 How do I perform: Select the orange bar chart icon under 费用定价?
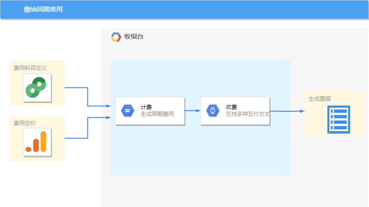click(37, 142)
